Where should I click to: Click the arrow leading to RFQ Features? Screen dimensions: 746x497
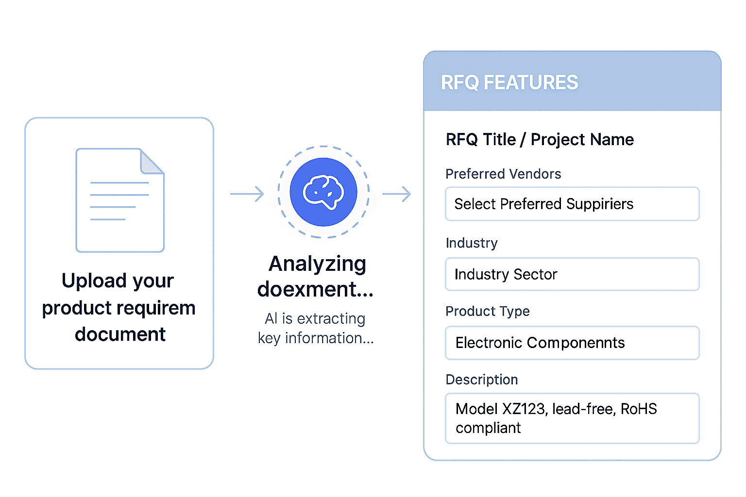[397, 193]
